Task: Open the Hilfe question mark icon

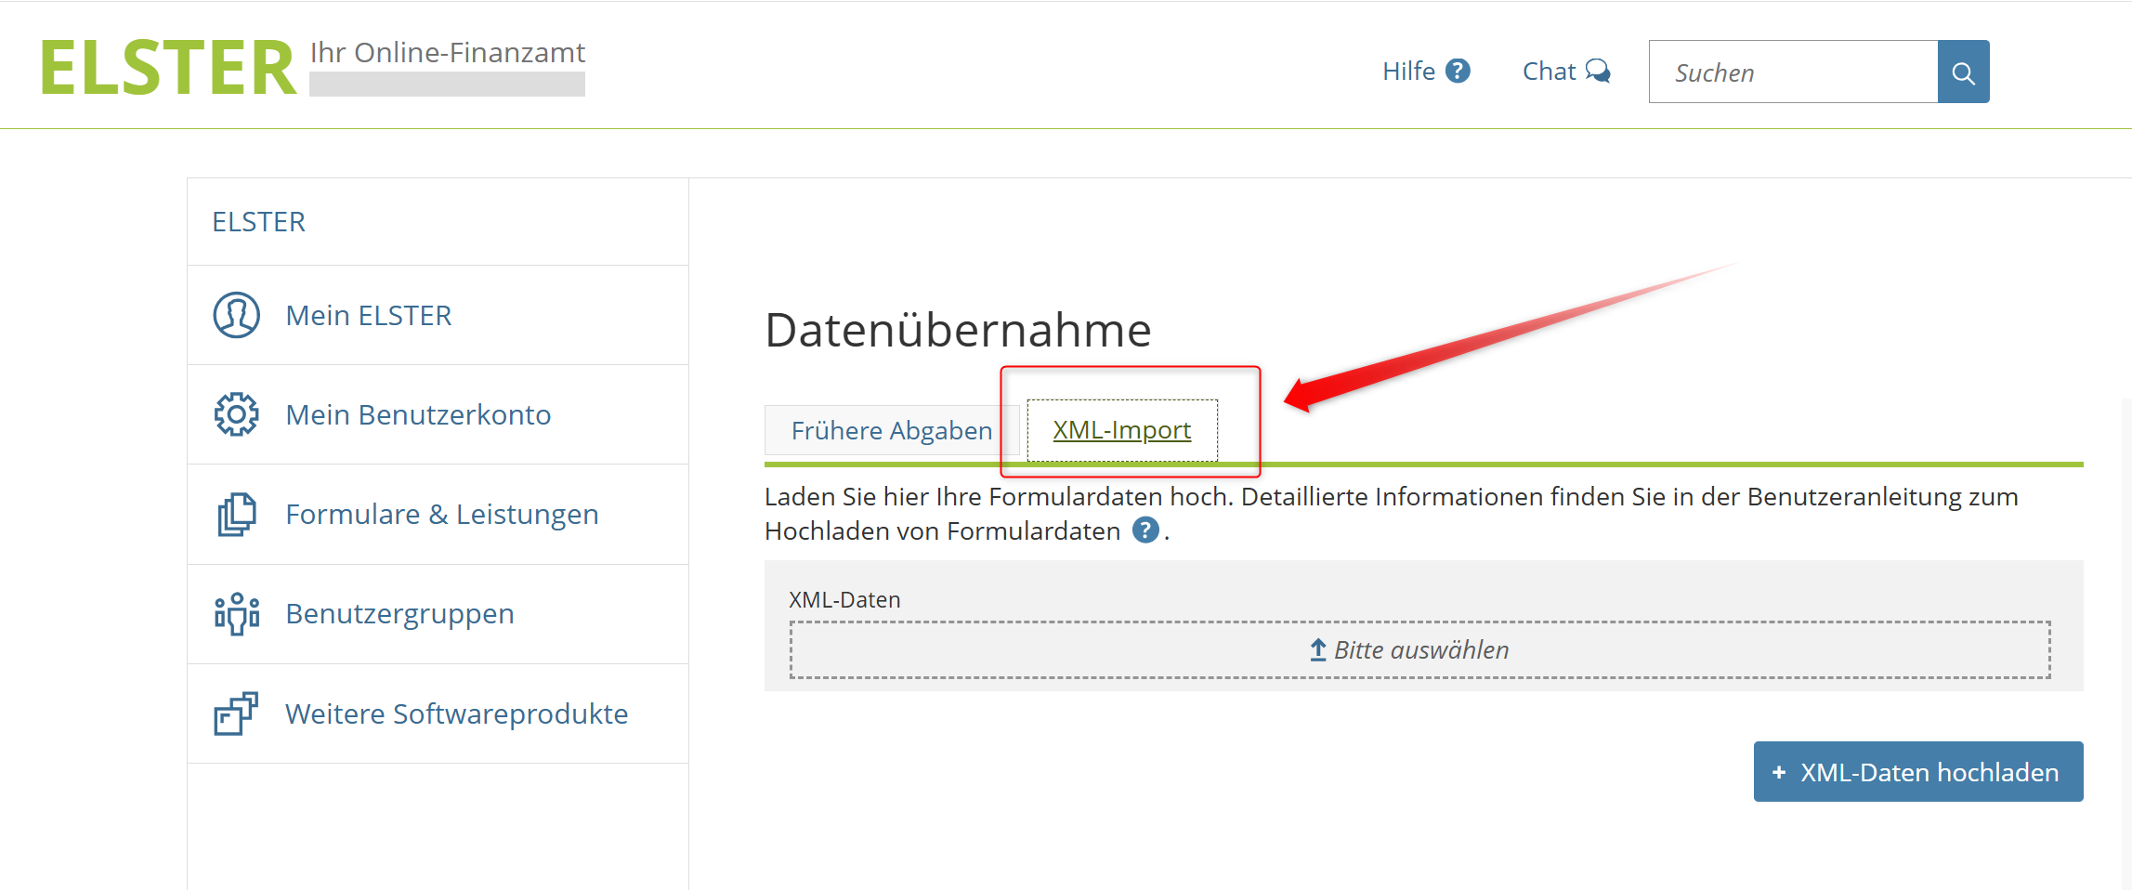Action: pyautogui.click(x=1458, y=71)
